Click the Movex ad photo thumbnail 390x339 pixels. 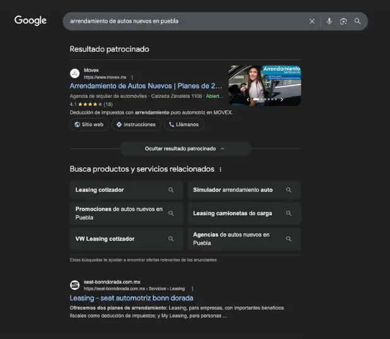tap(264, 86)
